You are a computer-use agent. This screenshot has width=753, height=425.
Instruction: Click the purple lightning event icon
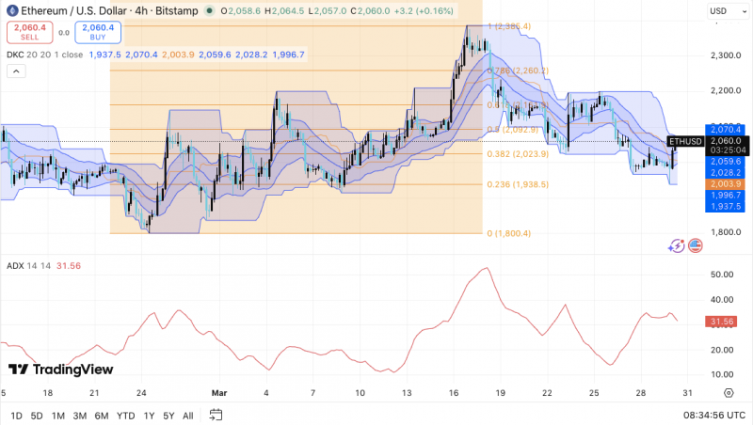tap(676, 246)
